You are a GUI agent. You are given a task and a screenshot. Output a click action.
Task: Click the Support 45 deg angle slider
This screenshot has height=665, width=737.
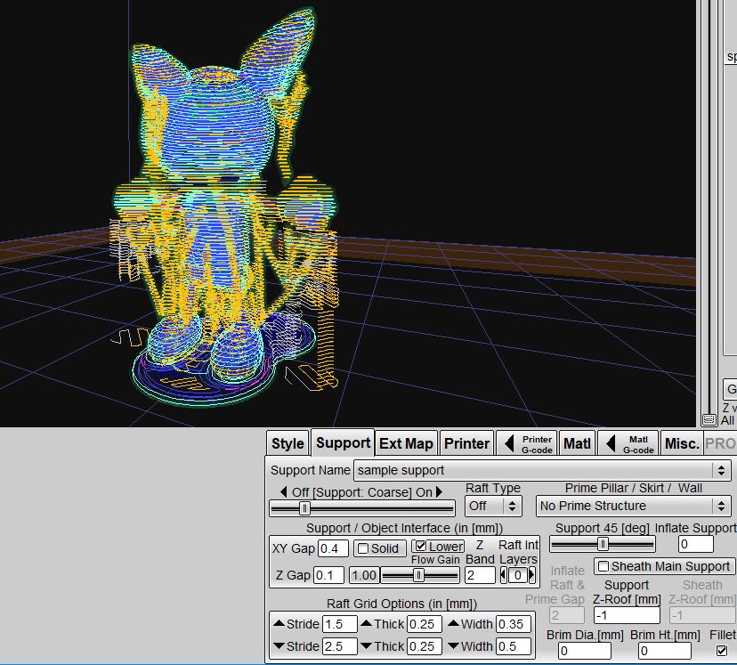[x=602, y=545]
